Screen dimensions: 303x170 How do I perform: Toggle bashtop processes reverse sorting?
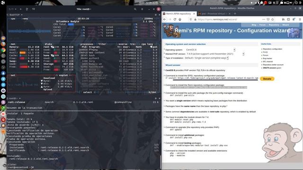[123, 44]
